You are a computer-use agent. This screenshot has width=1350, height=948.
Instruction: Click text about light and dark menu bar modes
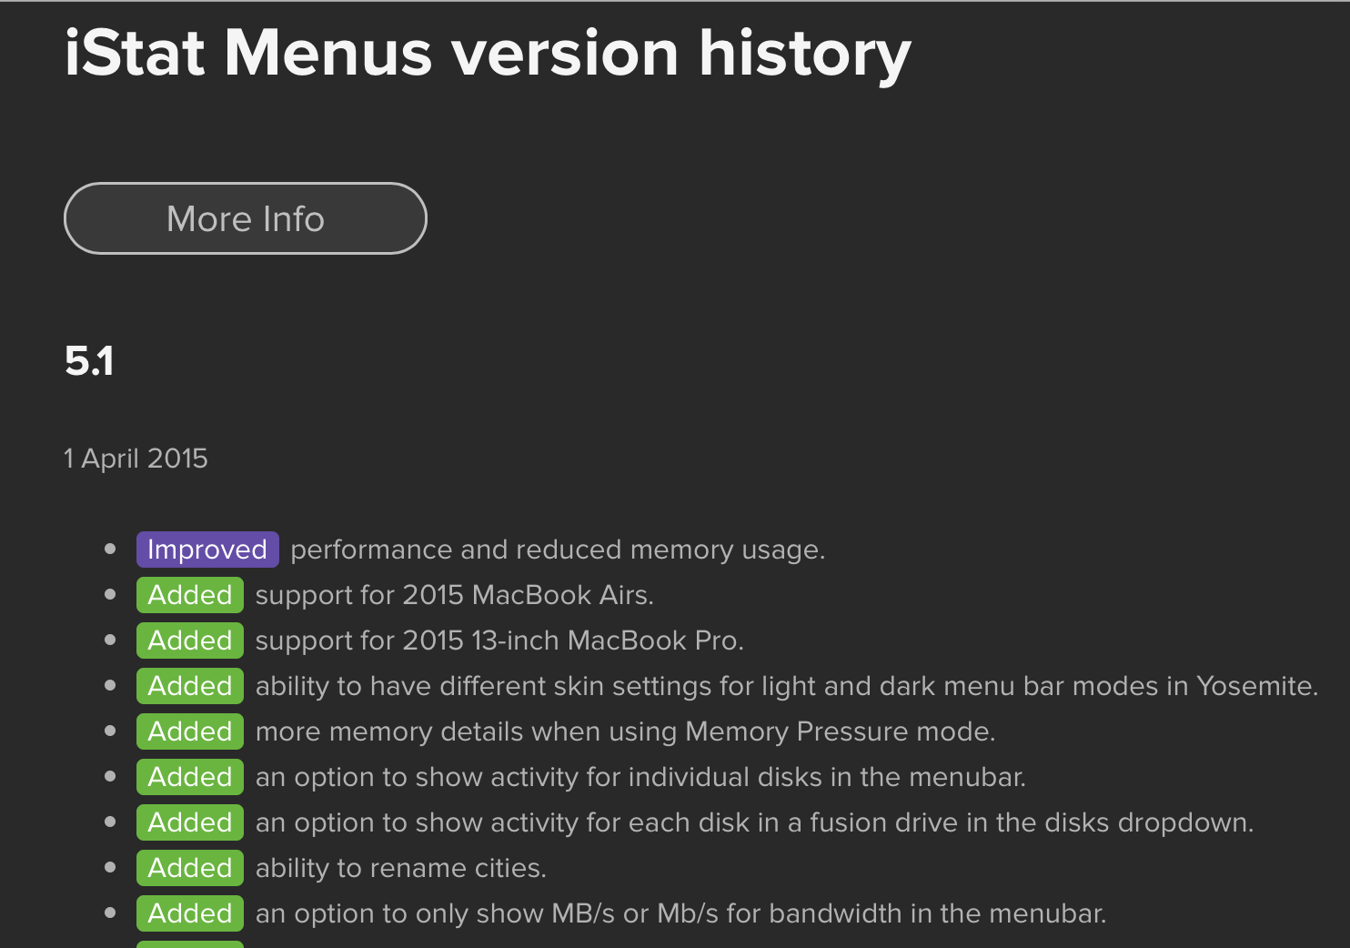tap(787, 687)
